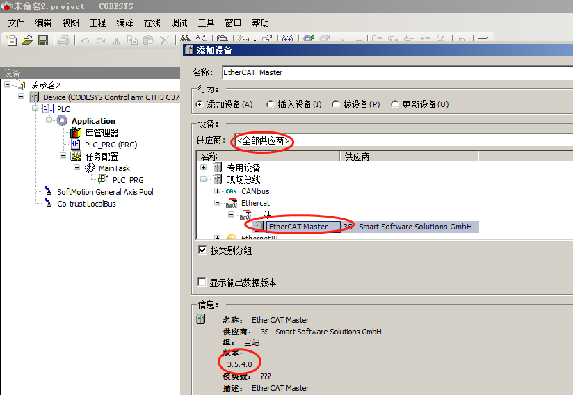
Task: Click the PLC logic icon in tree
Action: pos(48,109)
